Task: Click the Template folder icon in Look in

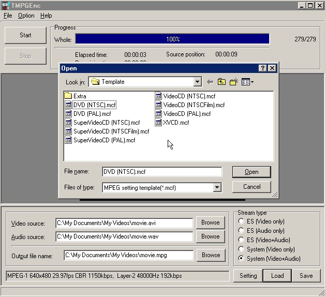Action: pyautogui.click(x=95, y=82)
